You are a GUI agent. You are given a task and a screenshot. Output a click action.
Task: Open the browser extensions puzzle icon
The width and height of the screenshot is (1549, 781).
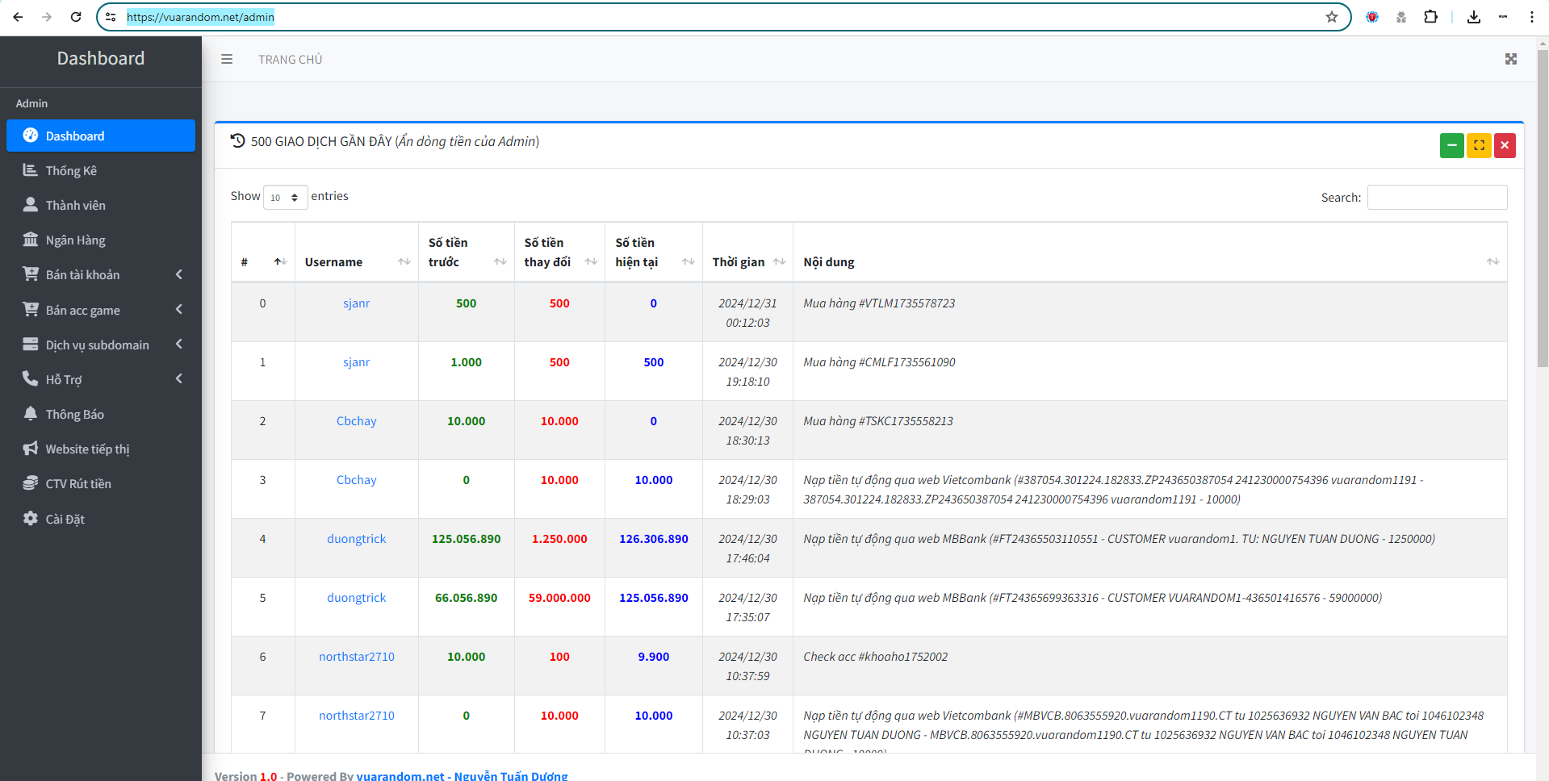click(1430, 17)
